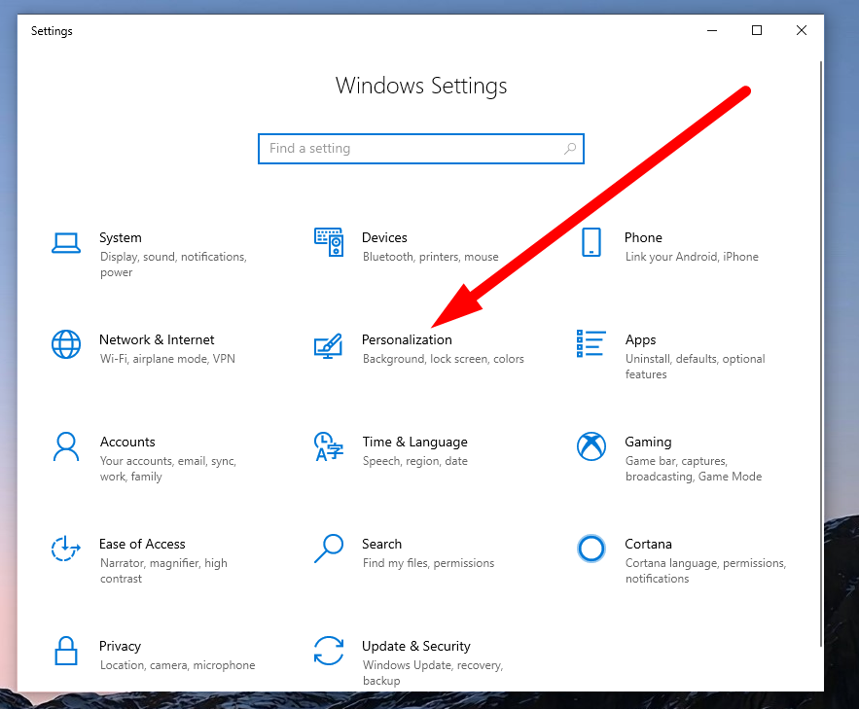Open Search settings for permissions
This screenshot has width=859, height=709.
(x=381, y=544)
